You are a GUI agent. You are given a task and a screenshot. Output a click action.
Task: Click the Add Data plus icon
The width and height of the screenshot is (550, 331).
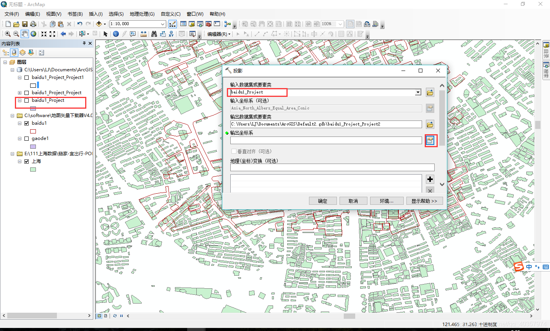click(x=99, y=24)
